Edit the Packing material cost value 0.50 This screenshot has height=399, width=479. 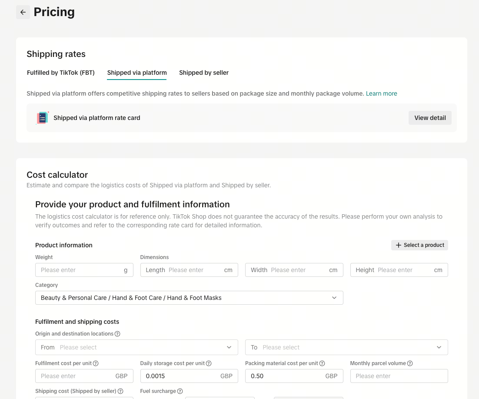(294, 376)
